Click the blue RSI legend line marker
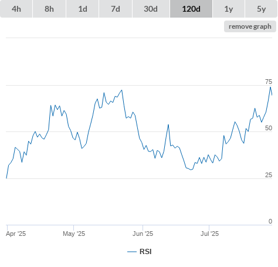This screenshot has width=278, height=267. [x=132, y=252]
